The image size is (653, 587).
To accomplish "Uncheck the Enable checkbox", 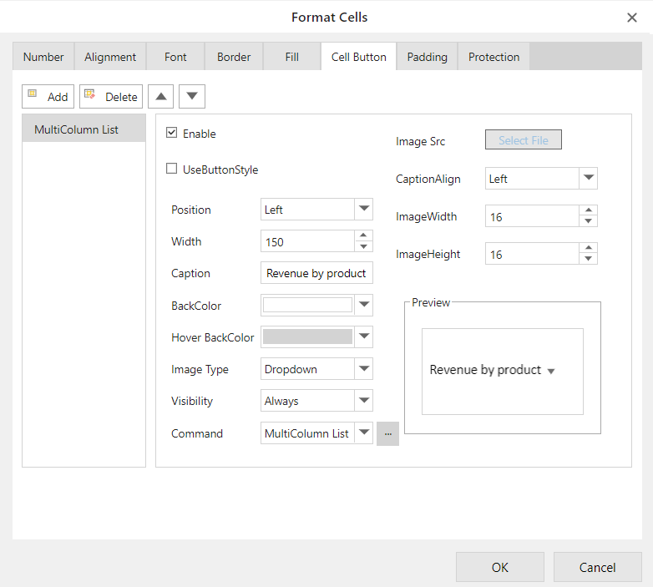I will [x=172, y=134].
